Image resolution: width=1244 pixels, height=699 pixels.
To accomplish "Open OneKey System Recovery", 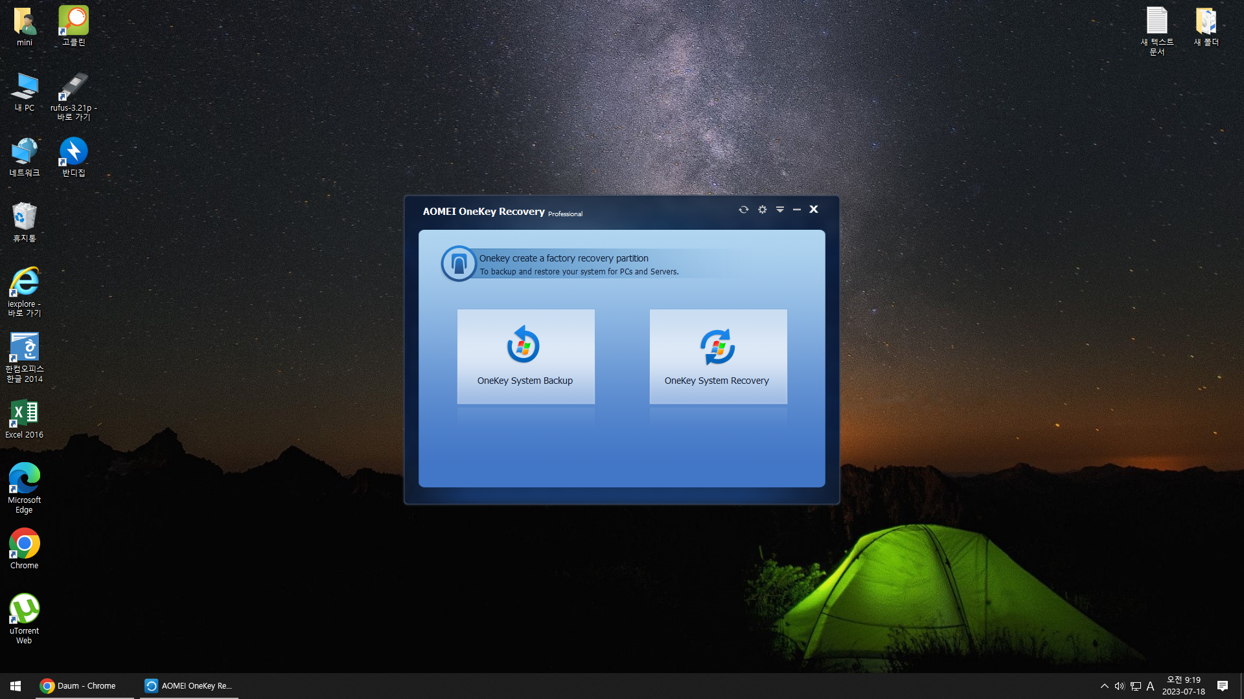I will (718, 357).
